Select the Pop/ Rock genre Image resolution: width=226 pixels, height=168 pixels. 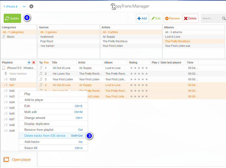click(x=69, y=41)
